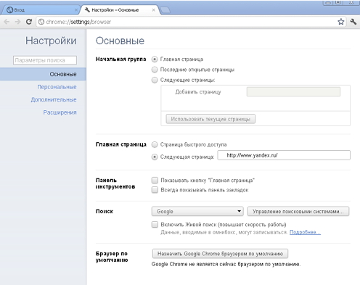Check the Всегда показывать панель закладок checkbox
The width and height of the screenshot is (360, 285).
pos(155,190)
